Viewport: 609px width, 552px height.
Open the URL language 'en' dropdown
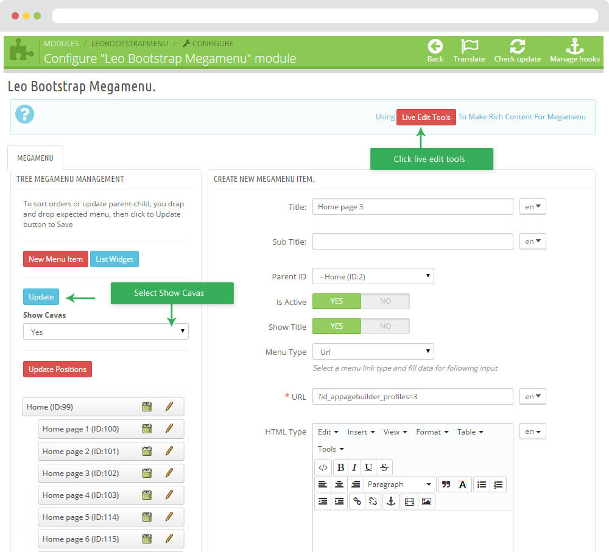(532, 396)
